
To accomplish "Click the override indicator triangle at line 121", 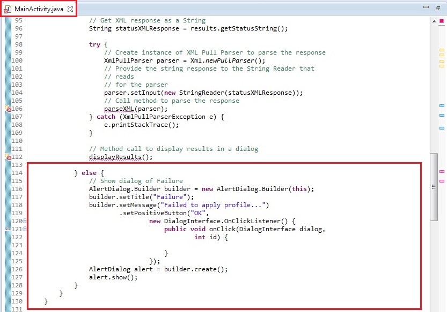I will tap(8, 229).
